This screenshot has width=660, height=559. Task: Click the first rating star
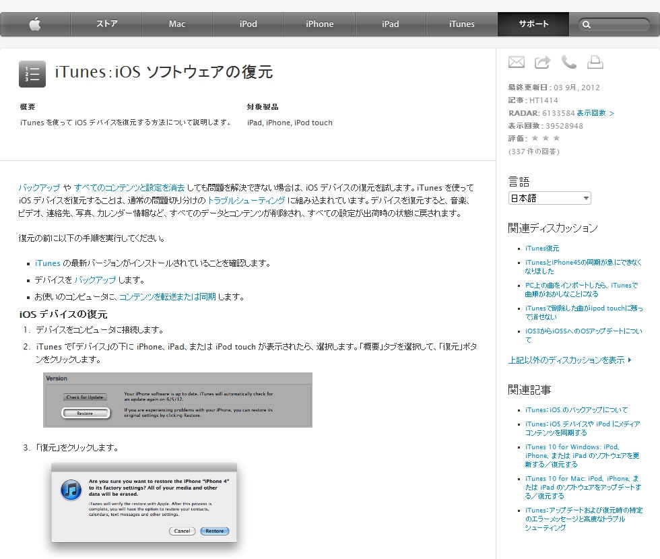tap(535, 138)
